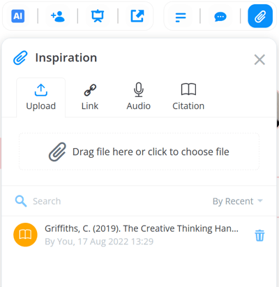Click the add collaborator person icon
The width and height of the screenshot is (279, 287).
point(58,16)
